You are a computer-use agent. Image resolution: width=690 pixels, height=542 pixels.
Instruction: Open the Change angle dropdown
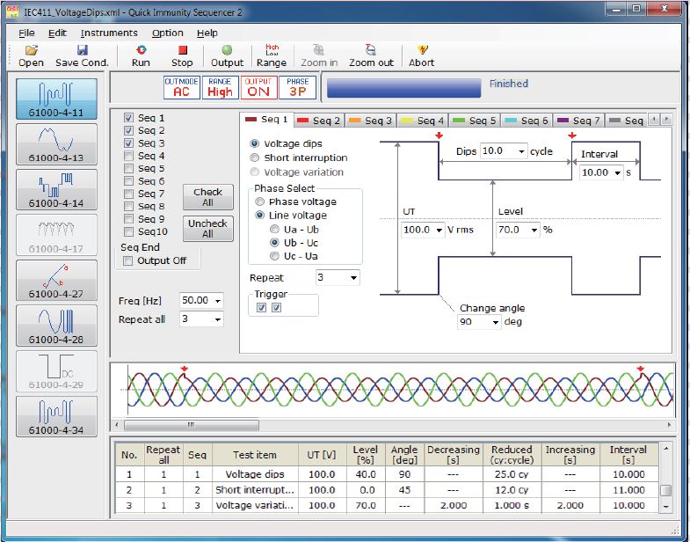click(x=496, y=323)
